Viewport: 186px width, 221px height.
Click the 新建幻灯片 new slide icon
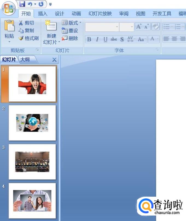point(51,26)
